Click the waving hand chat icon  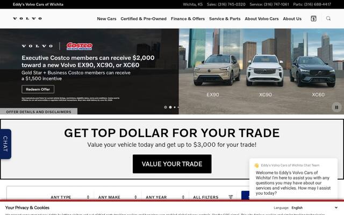pyautogui.click(x=256, y=166)
